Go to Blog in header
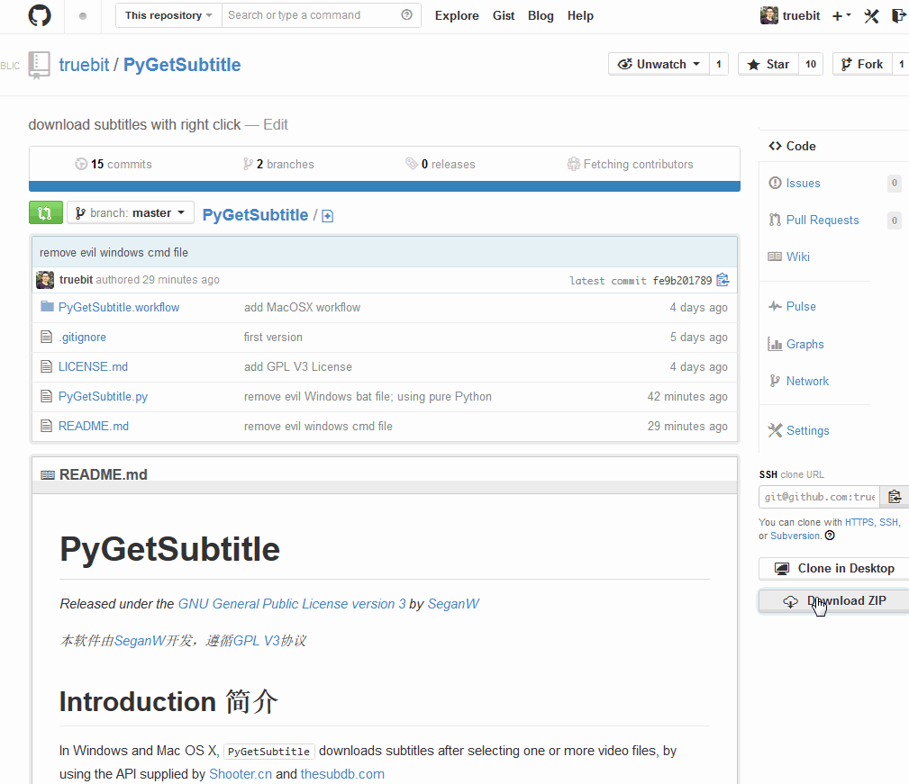 tap(541, 15)
